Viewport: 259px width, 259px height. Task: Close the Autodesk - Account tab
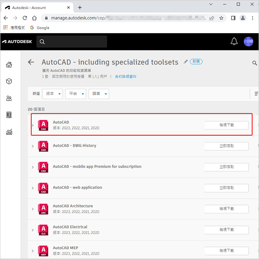[69, 8]
